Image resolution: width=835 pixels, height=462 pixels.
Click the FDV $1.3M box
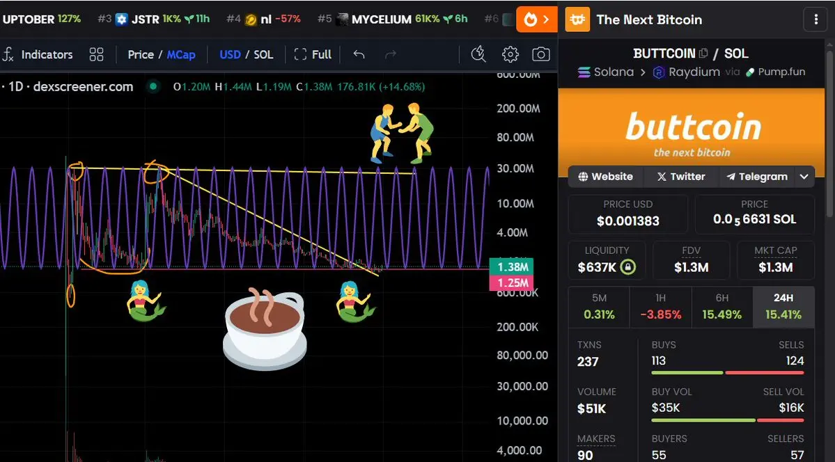[692, 260]
